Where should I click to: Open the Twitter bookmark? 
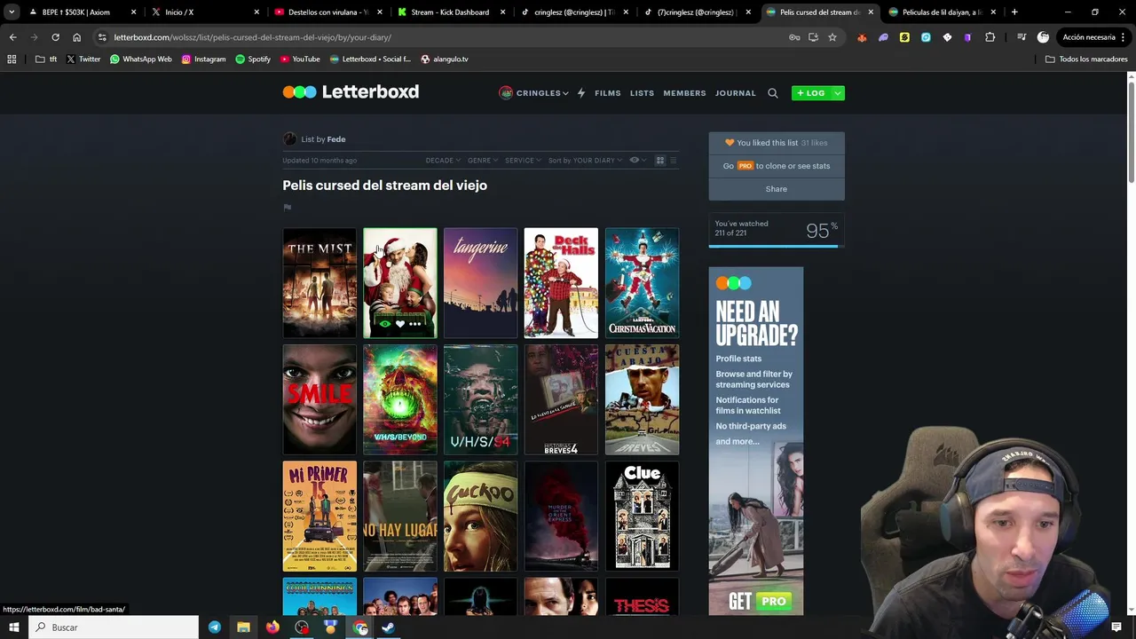tap(83, 59)
